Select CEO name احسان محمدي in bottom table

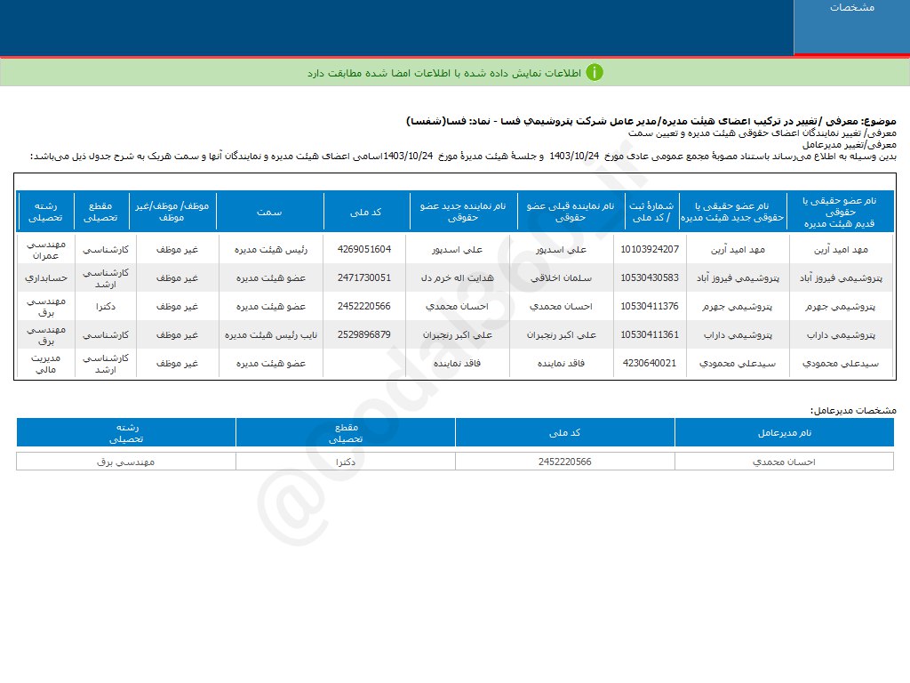(784, 462)
